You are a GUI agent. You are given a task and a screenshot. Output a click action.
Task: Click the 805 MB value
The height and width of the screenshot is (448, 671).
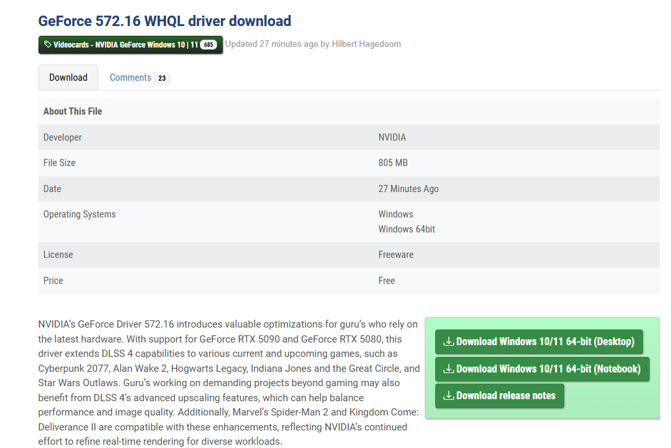point(393,163)
